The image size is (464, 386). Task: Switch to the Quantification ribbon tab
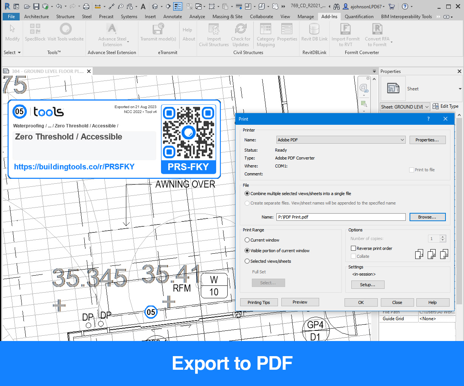[x=359, y=17]
